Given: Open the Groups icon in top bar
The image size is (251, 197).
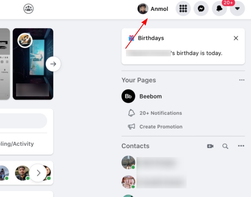Looking at the screenshot, I should [29, 9].
